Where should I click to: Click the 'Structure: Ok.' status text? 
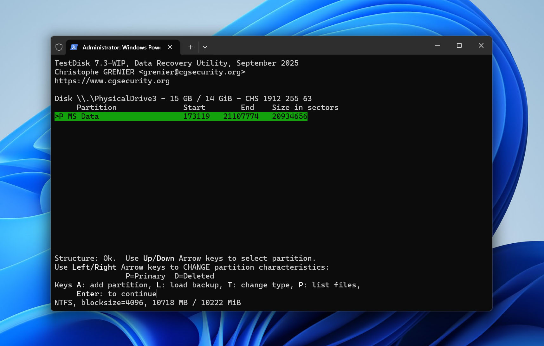coord(85,258)
